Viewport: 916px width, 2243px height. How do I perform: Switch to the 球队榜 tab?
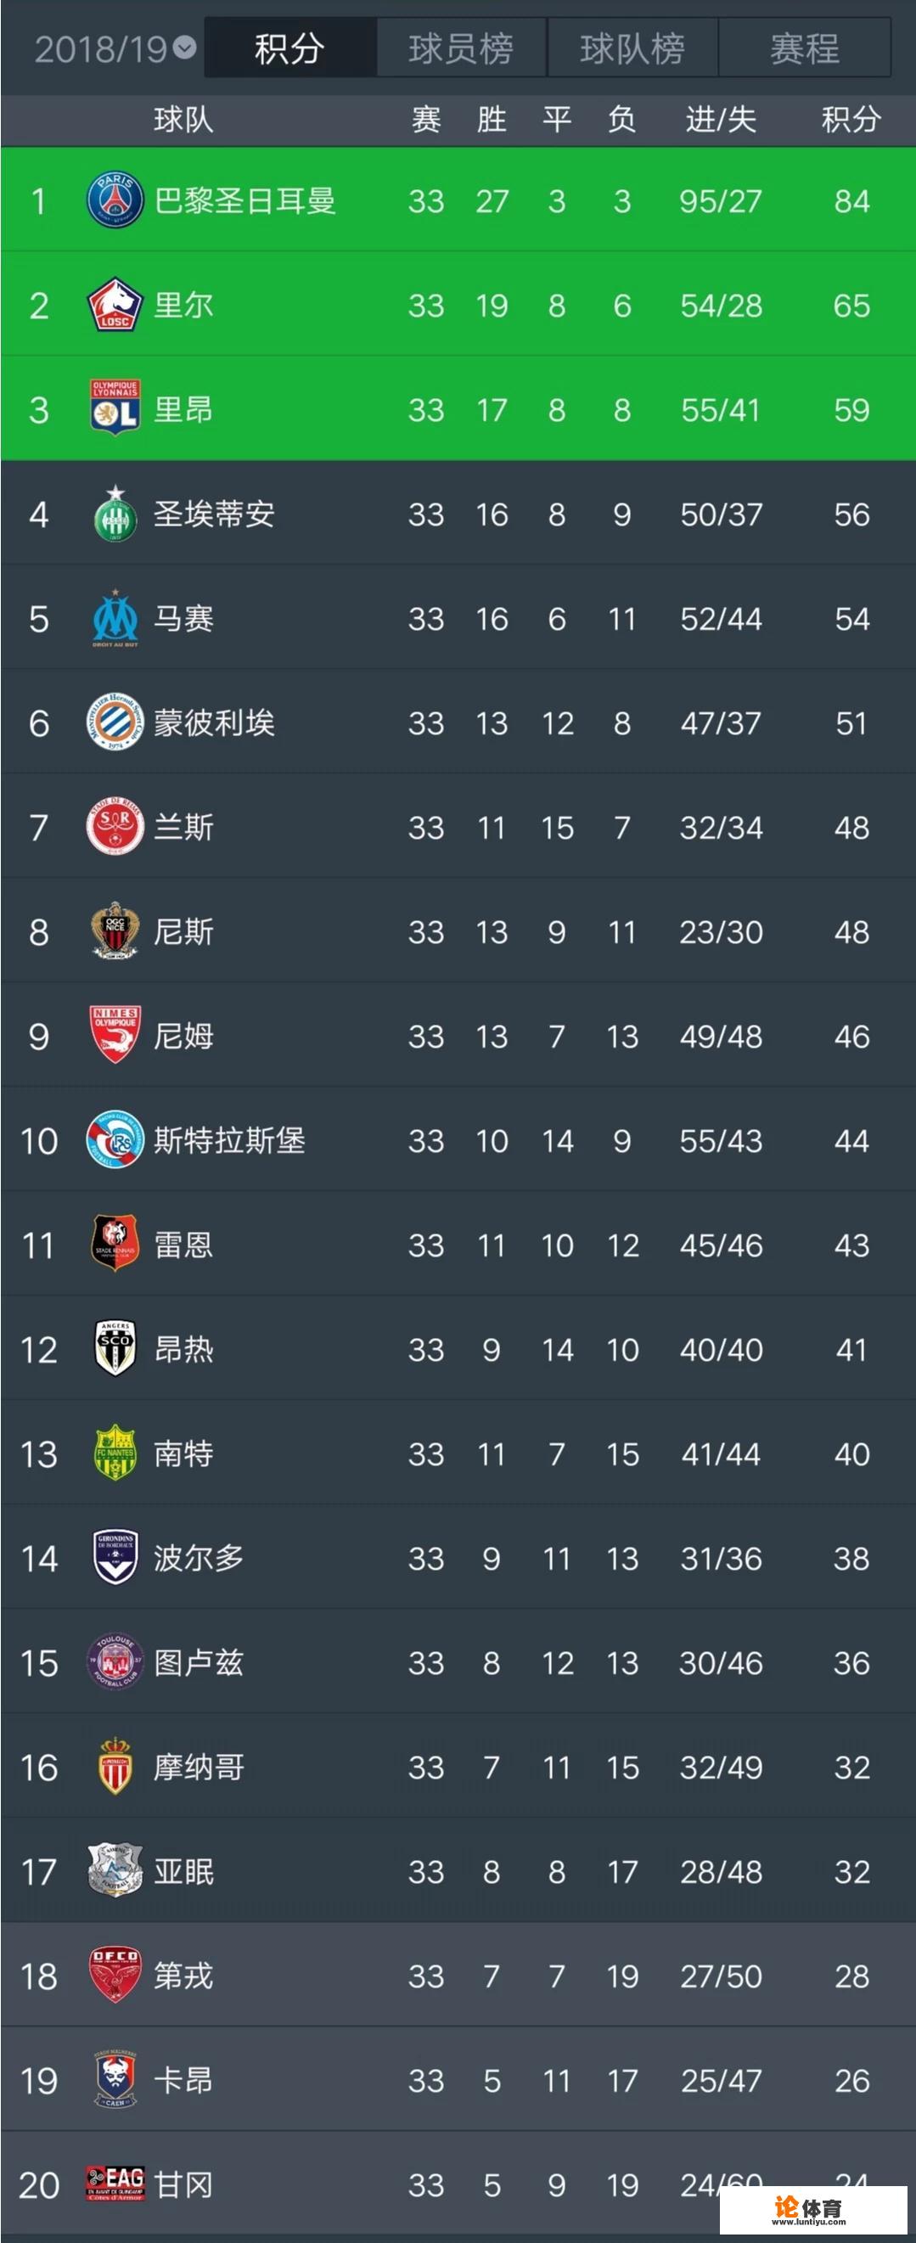click(x=632, y=48)
